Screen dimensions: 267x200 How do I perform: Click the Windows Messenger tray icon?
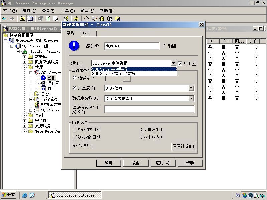pyautogui.click(x=245, y=195)
